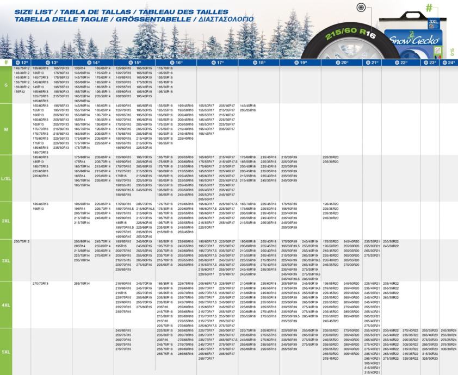Click the 19" wheel diameter column header
This screenshot has width=458, height=375.
[x=301, y=62]
